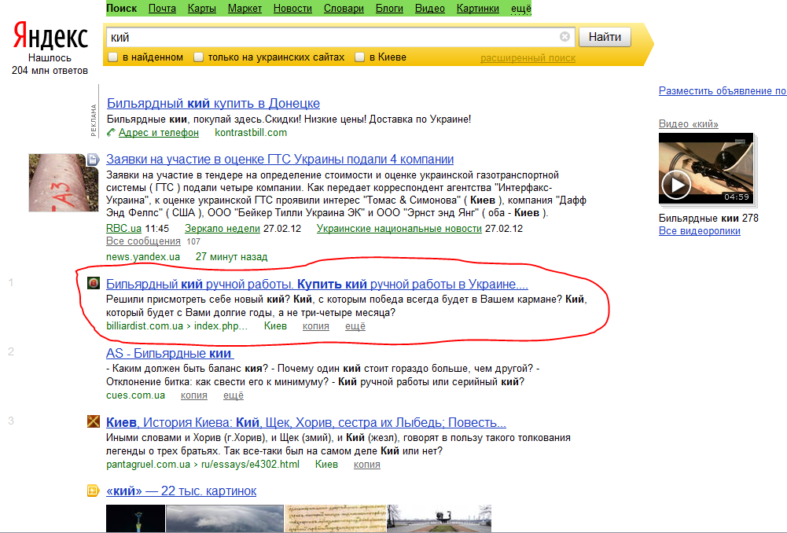
Task: Select the Поиск tab
Action: point(121,9)
